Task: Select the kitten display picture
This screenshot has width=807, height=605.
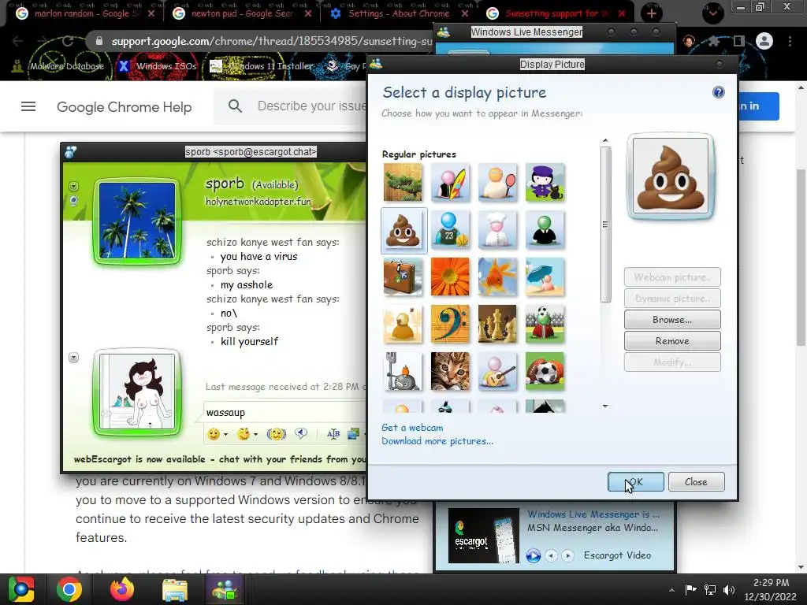Action: tap(450, 372)
